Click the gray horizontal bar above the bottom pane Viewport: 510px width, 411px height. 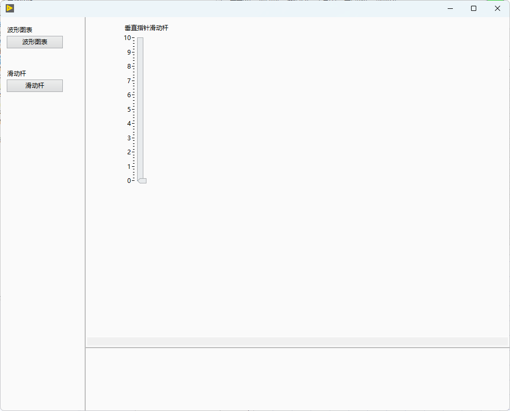(297, 341)
